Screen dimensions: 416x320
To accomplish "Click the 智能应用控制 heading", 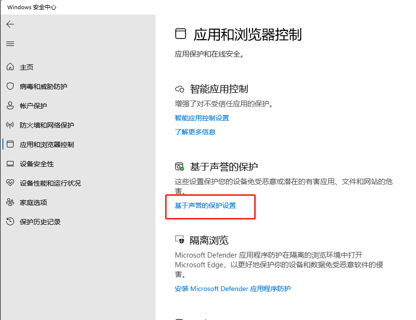I will [219, 89].
